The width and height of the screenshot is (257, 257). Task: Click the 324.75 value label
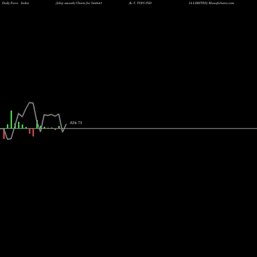pos(76,123)
